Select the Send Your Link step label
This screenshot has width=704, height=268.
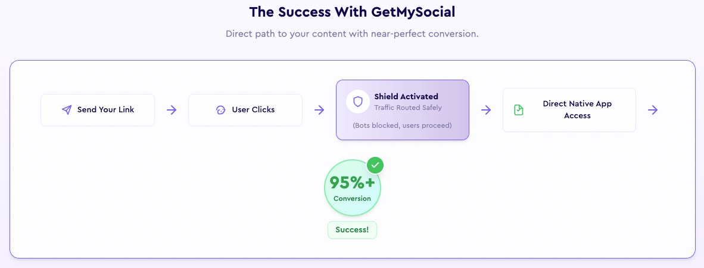pos(105,110)
